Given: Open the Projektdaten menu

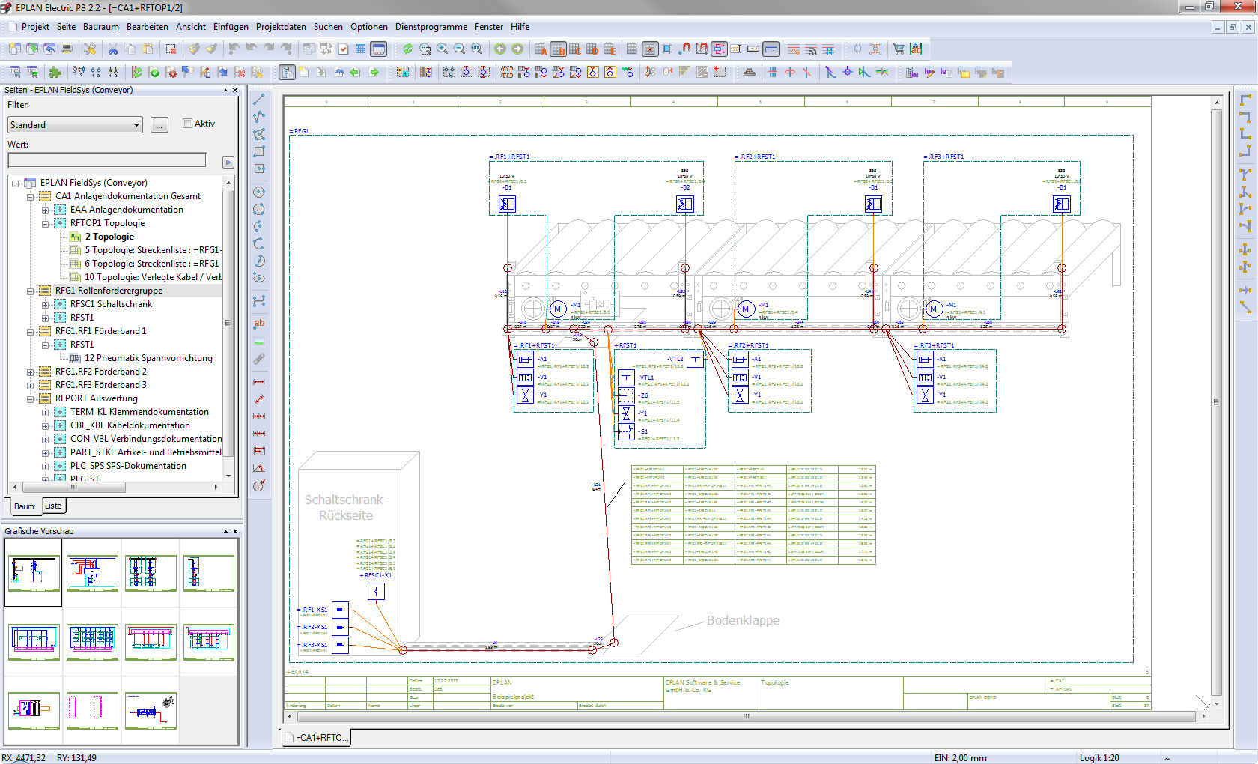Looking at the screenshot, I should (x=281, y=27).
